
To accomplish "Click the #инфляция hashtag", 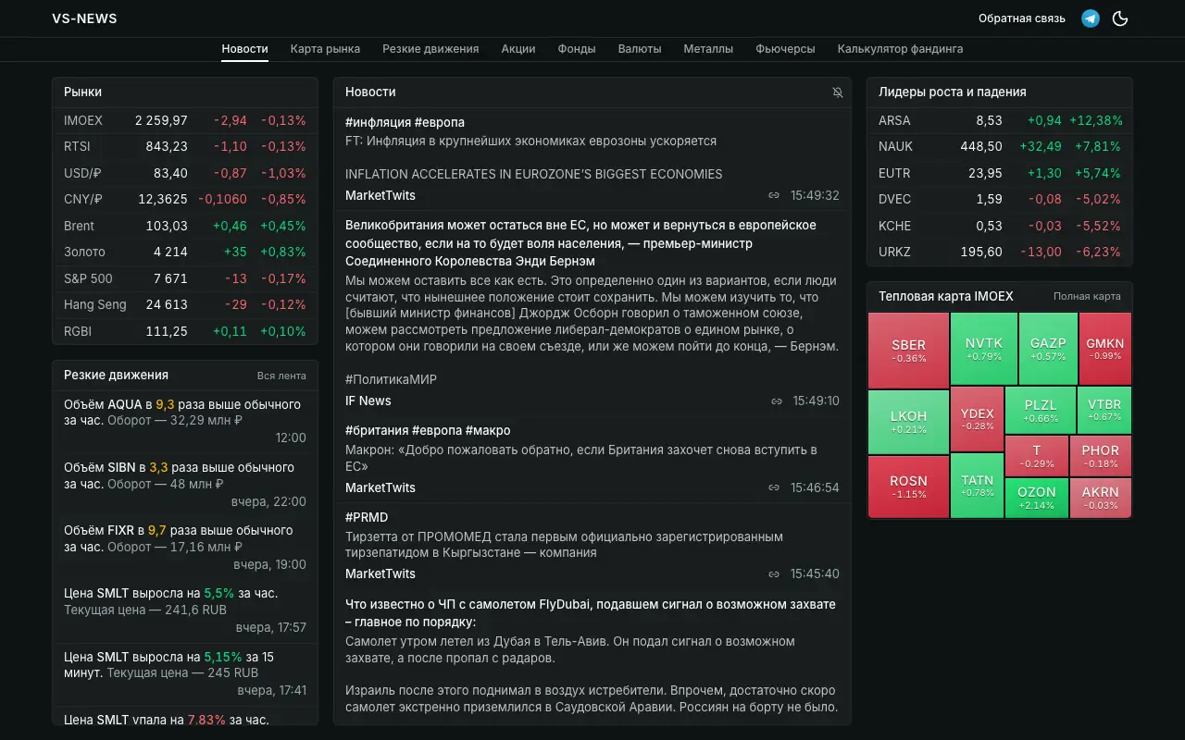I will tap(378, 122).
